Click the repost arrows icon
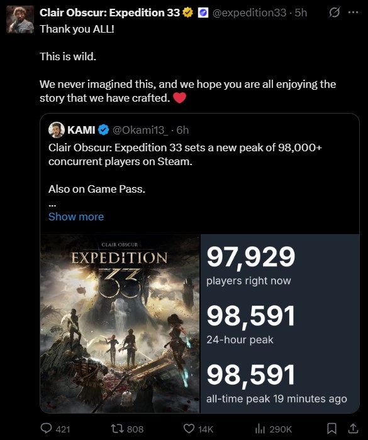368x440 pixels. click(x=116, y=429)
